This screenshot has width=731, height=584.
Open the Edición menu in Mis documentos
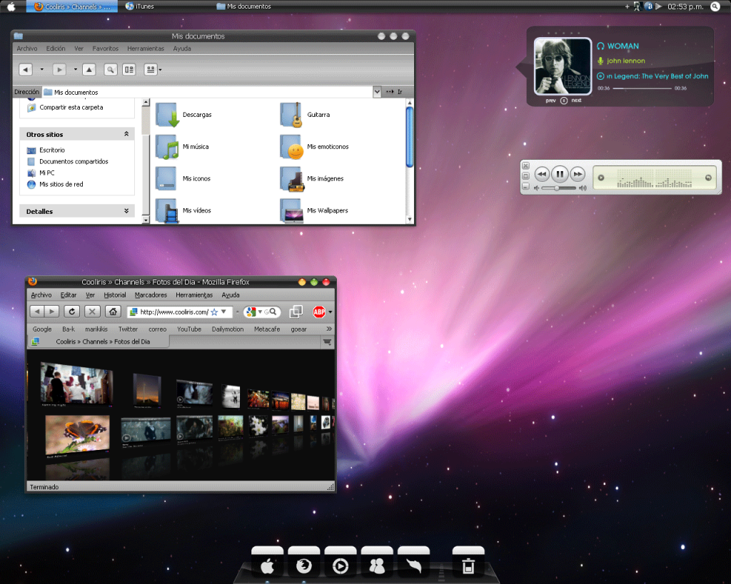click(56, 48)
